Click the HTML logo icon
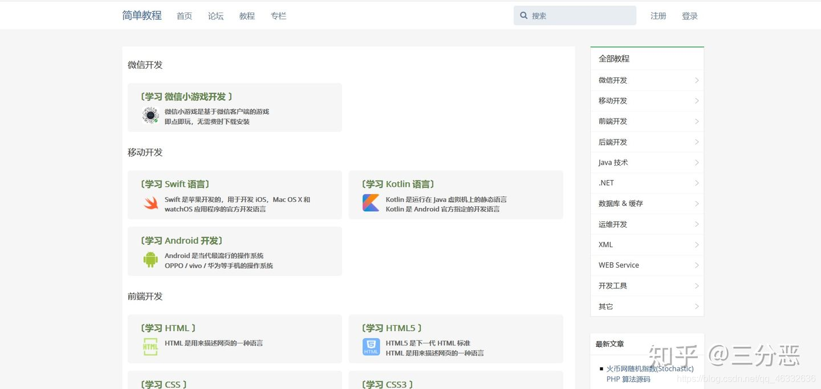 tap(151, 347)
